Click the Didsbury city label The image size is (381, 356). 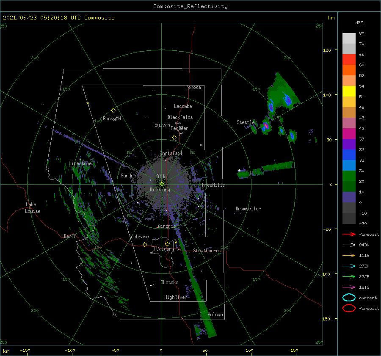pos(160,190)
